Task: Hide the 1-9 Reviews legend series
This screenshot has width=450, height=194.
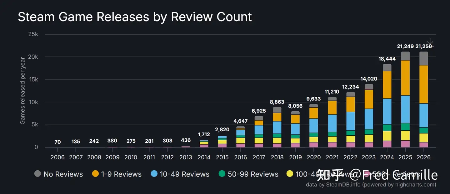Action: click(x=117, y=174)
